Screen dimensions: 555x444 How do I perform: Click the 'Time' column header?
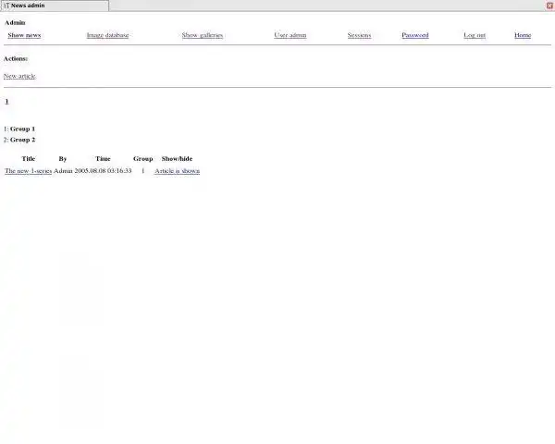tap(103, 158)
